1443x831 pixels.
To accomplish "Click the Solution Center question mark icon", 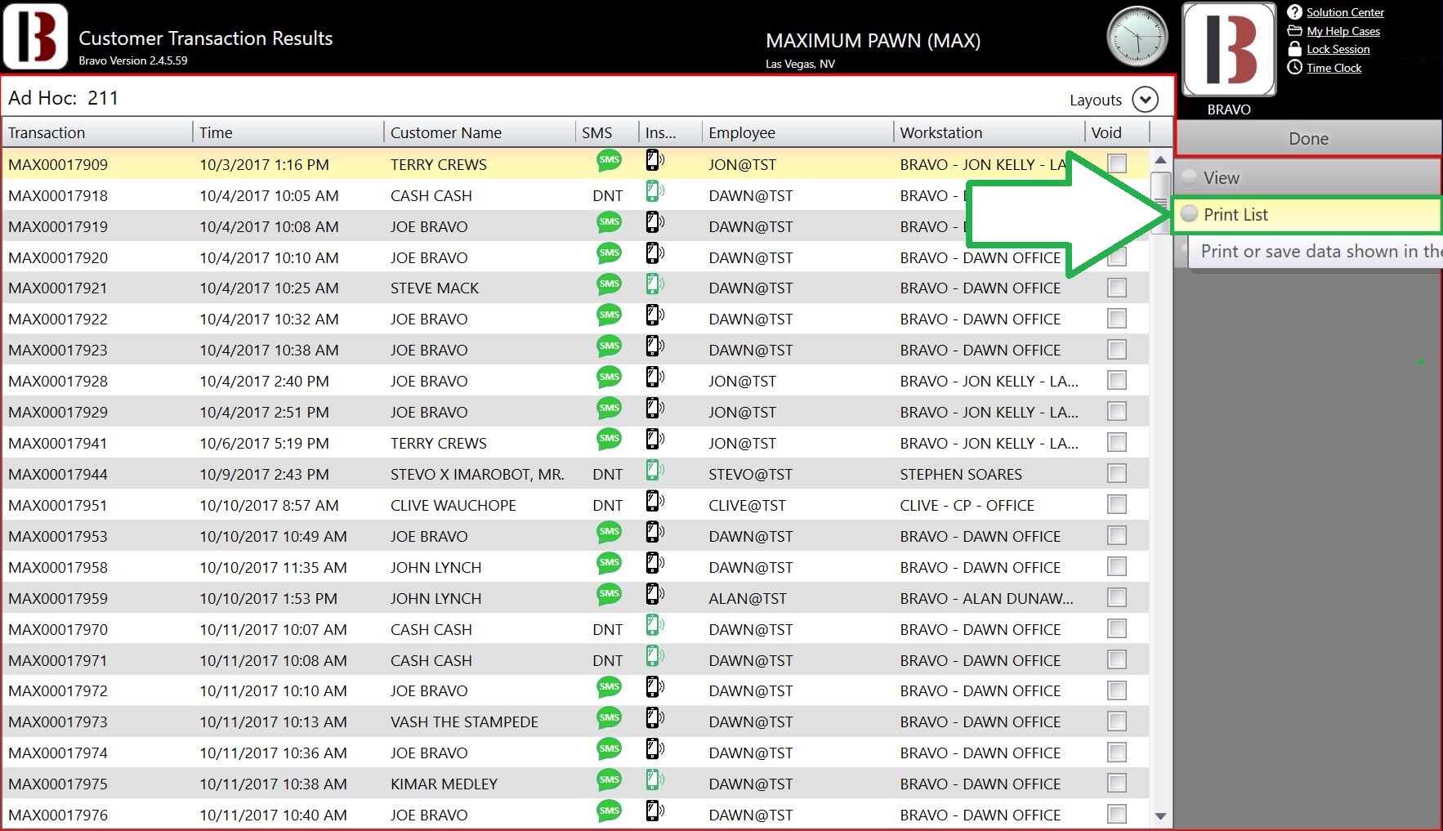I will click(1294, 12).
